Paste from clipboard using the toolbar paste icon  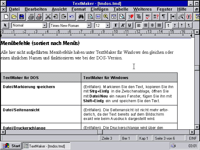point(64,17)
